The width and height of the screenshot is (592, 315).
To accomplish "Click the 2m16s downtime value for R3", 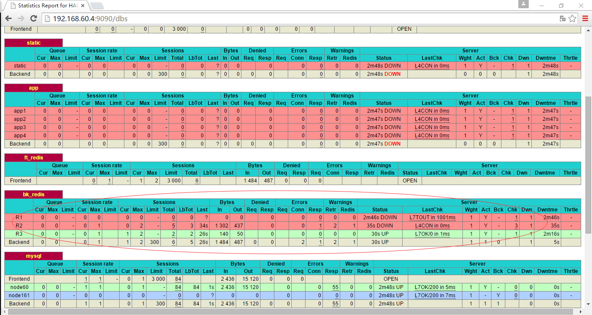I will [551, 234].
